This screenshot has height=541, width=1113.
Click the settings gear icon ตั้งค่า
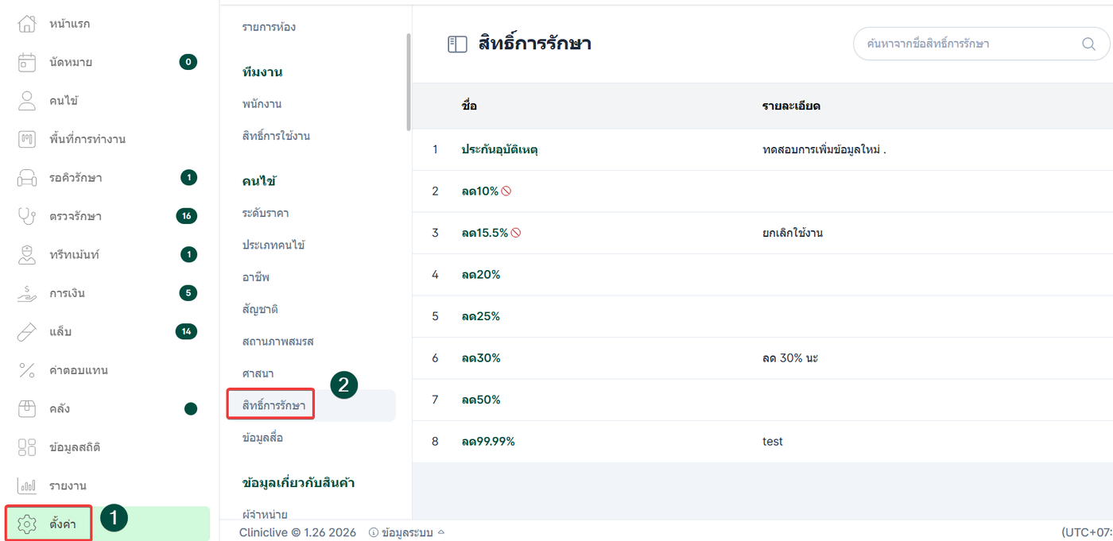click(27, 524)
